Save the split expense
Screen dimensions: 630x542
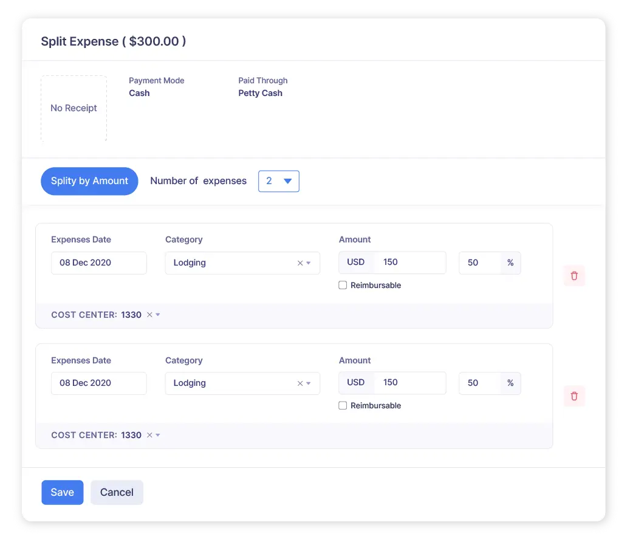[62, 492]
